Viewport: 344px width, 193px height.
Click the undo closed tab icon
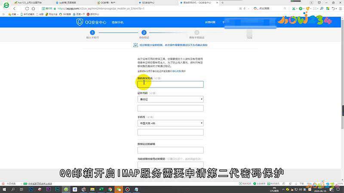(x=333, y=9)
